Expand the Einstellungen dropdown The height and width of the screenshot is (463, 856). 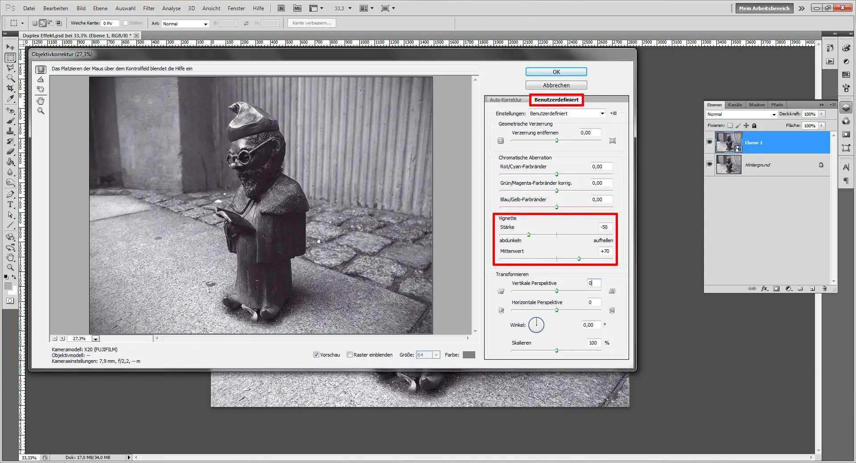(x=602, y=114)
